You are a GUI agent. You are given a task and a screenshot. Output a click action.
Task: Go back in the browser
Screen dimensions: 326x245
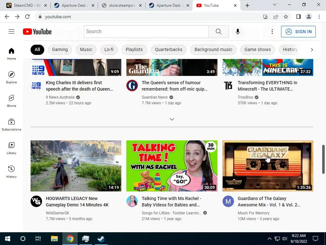[7, 17]
